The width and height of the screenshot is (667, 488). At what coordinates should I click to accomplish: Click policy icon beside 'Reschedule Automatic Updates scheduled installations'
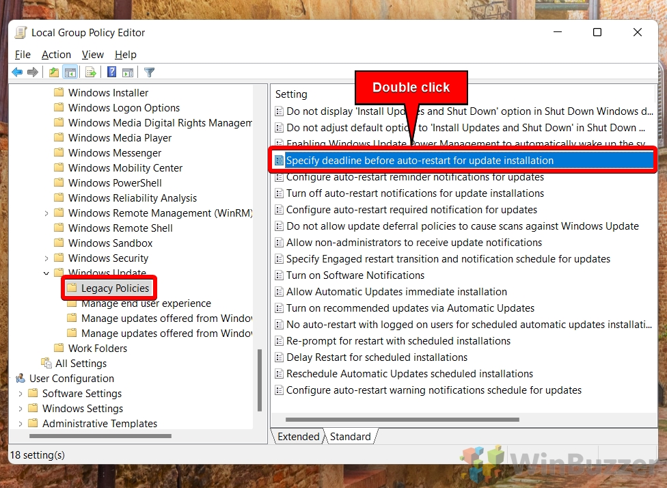coord(279,374)
